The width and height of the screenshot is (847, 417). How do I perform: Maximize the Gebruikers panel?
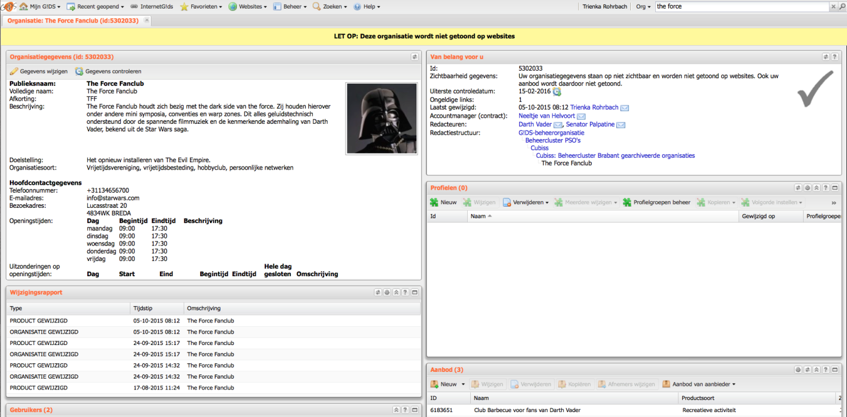coord(415,410)
